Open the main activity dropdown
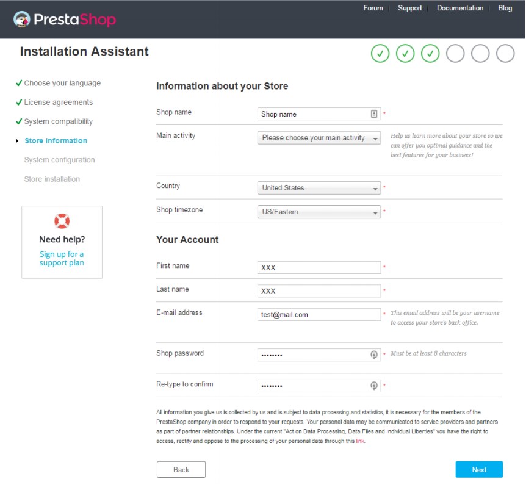The image size is (526, 501). click(x=319, y=138)
